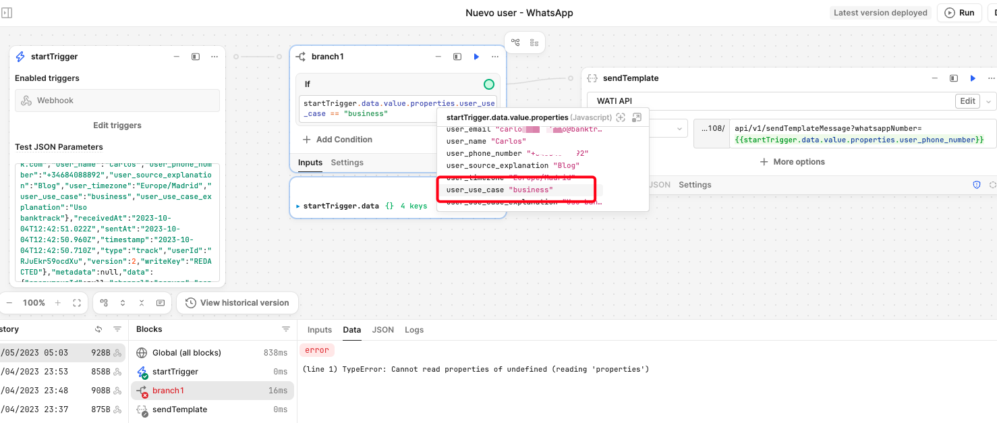Select Global (all blocks) in Blocks list
This screenshot has width=997, height=423.
[211, 353]
